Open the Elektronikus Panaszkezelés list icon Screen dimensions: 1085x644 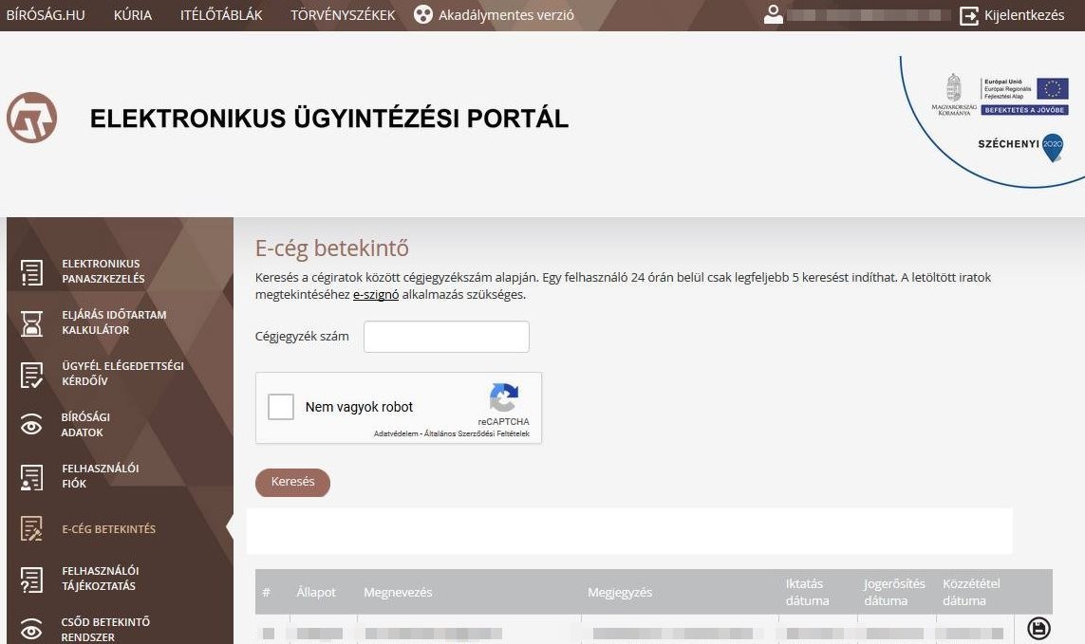click(x=31, y=272)
